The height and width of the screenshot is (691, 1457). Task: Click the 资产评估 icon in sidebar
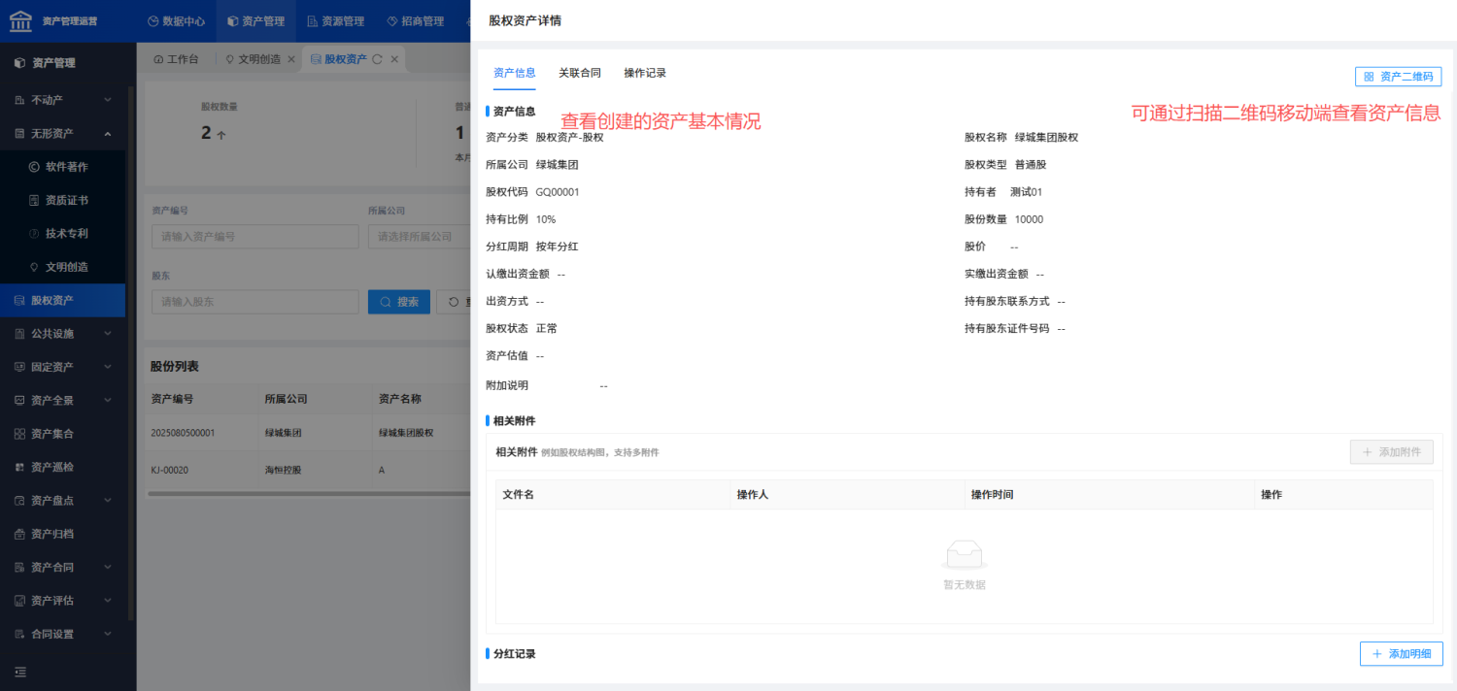coord(19,601)
